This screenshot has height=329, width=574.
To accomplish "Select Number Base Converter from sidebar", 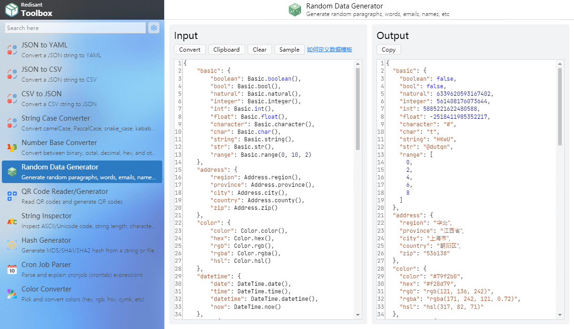I will (x=82, y=147).
